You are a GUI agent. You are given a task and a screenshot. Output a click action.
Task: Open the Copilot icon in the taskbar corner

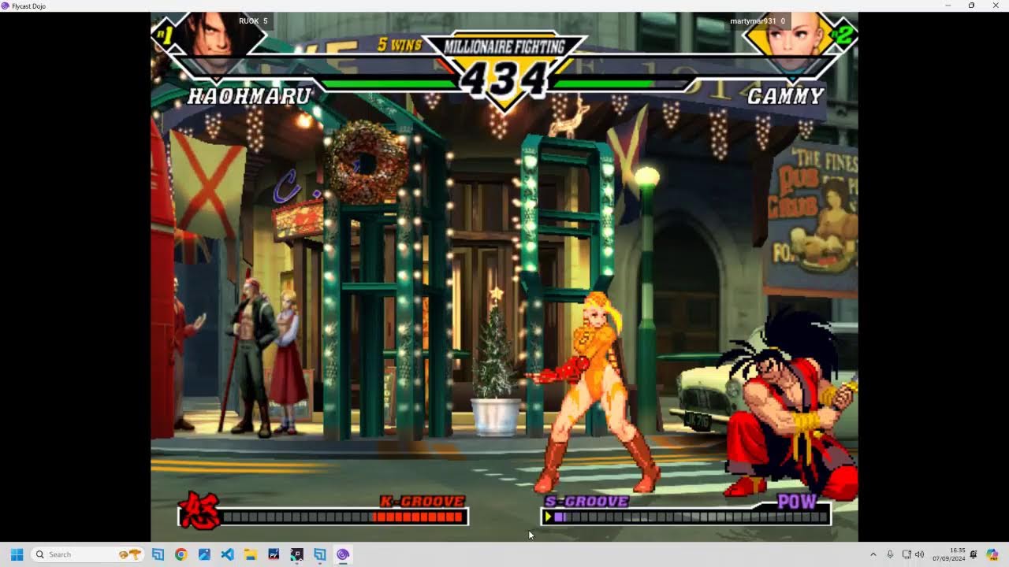(992, 554)
